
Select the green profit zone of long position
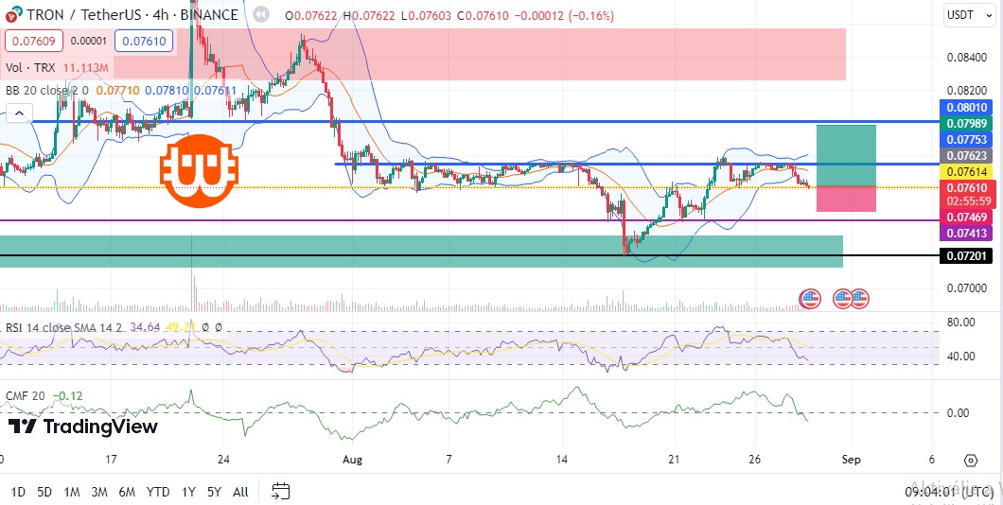tap(846, 155)
